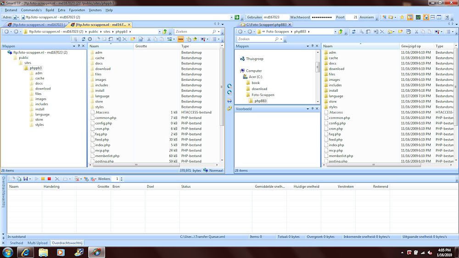
Task: Select config.php in remote file list
Action: [x=104, y=123]
